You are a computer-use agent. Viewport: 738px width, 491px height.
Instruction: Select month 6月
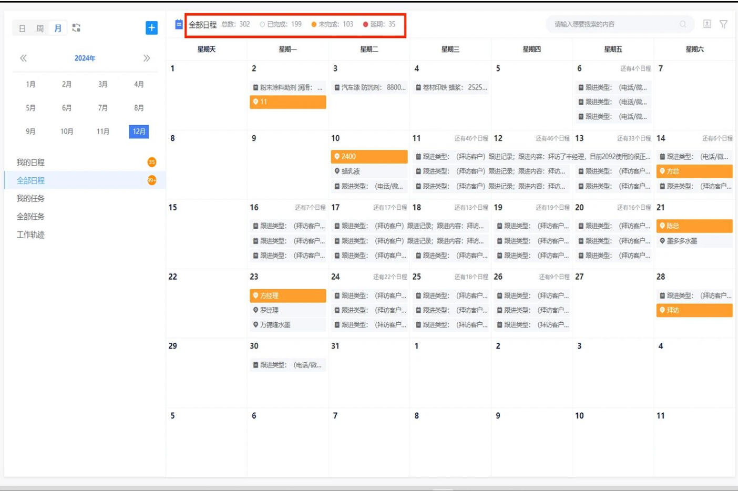(x=67, y=108)
